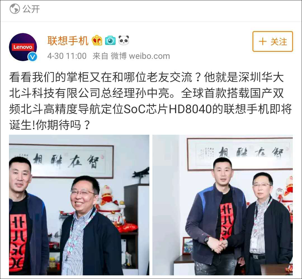Screen dimensions: 302x279
Task: Click the globe public visibility icon
Action: point(15,9)
